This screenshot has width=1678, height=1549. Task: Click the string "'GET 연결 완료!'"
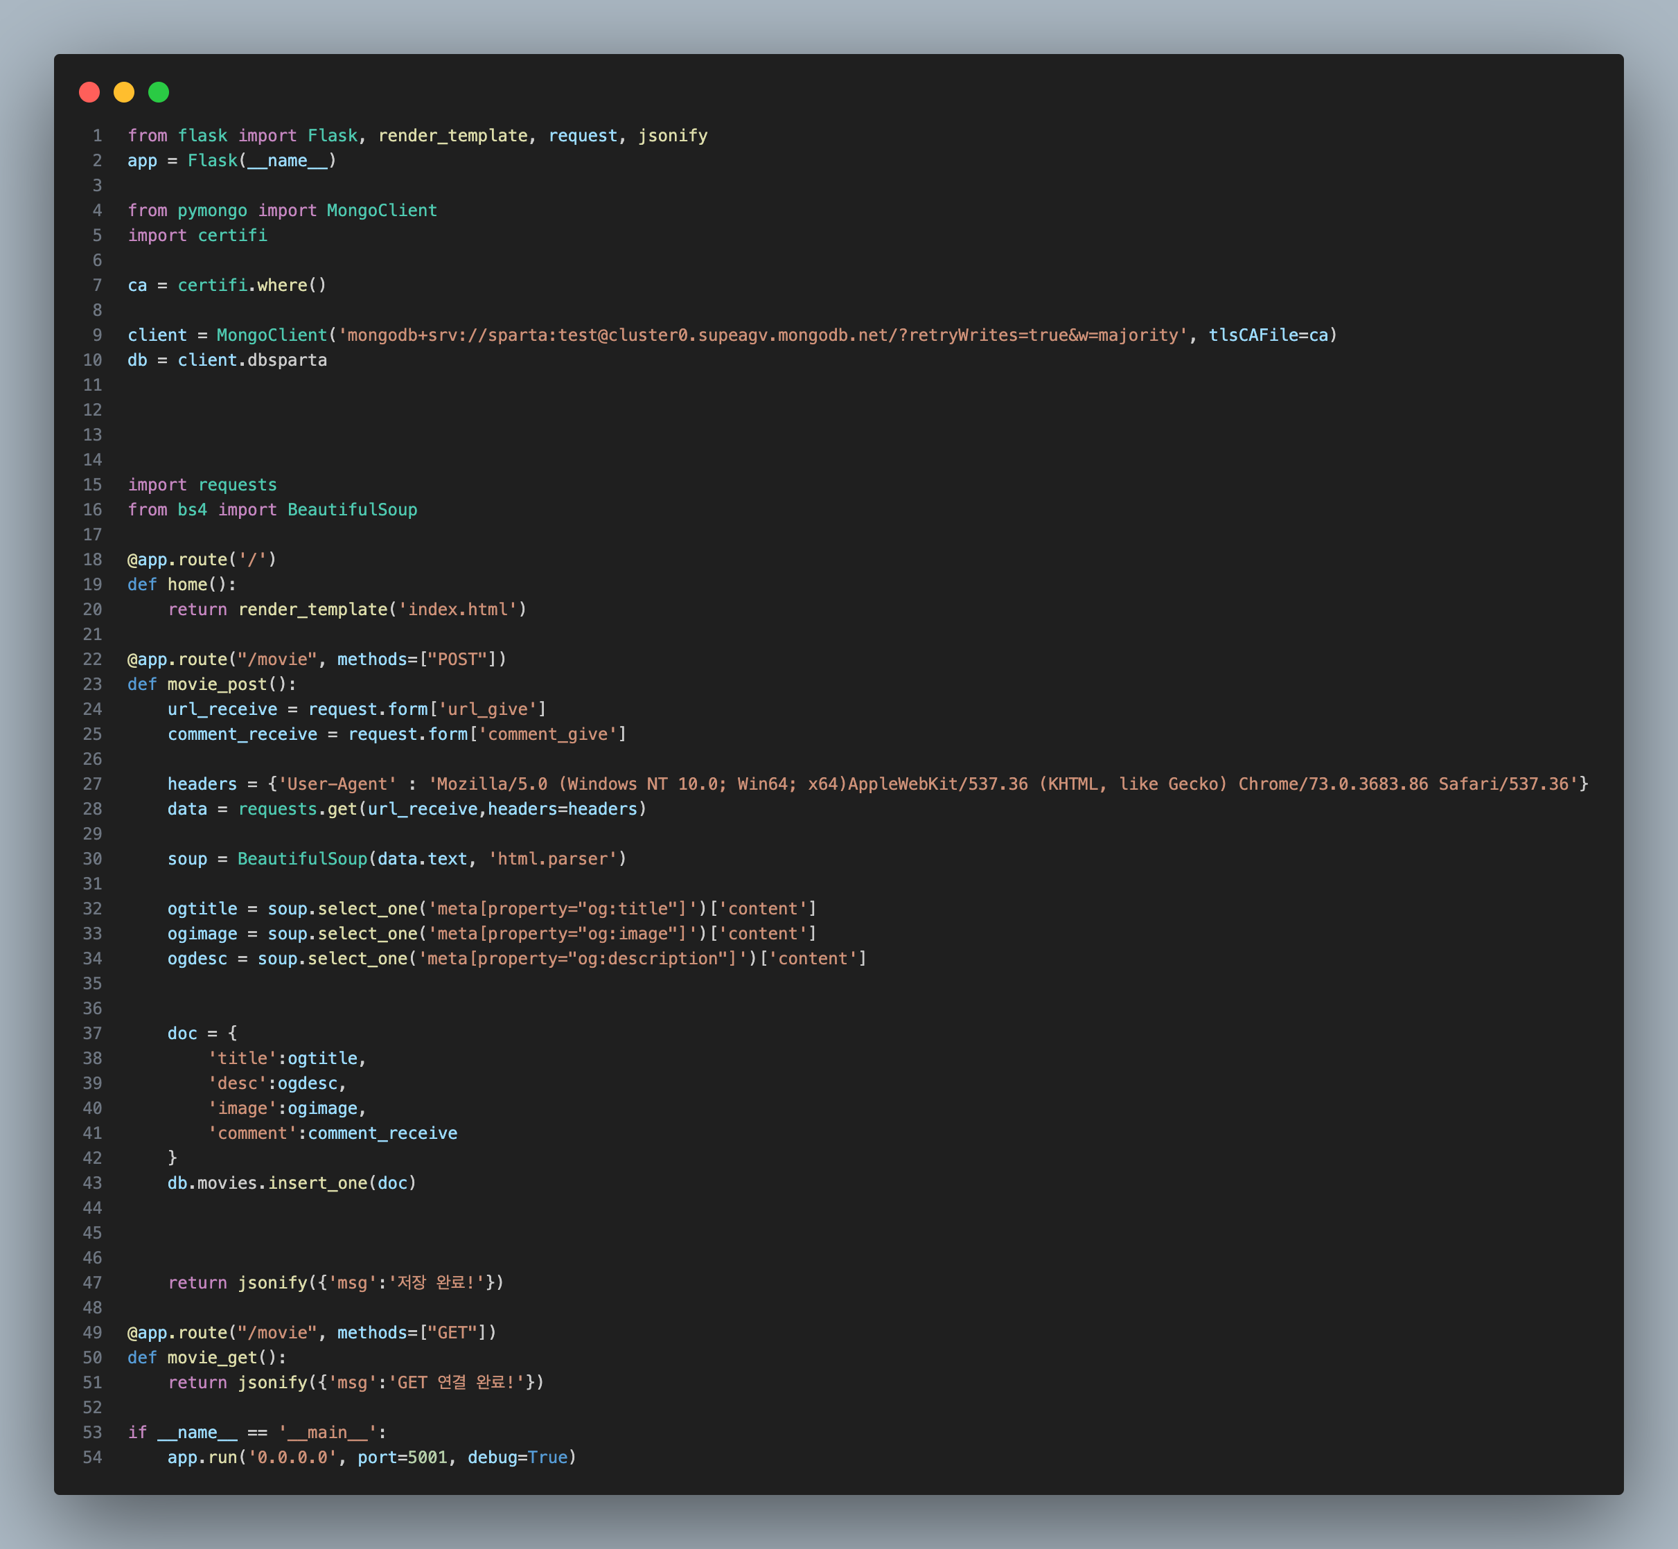tap(457, 1383)
